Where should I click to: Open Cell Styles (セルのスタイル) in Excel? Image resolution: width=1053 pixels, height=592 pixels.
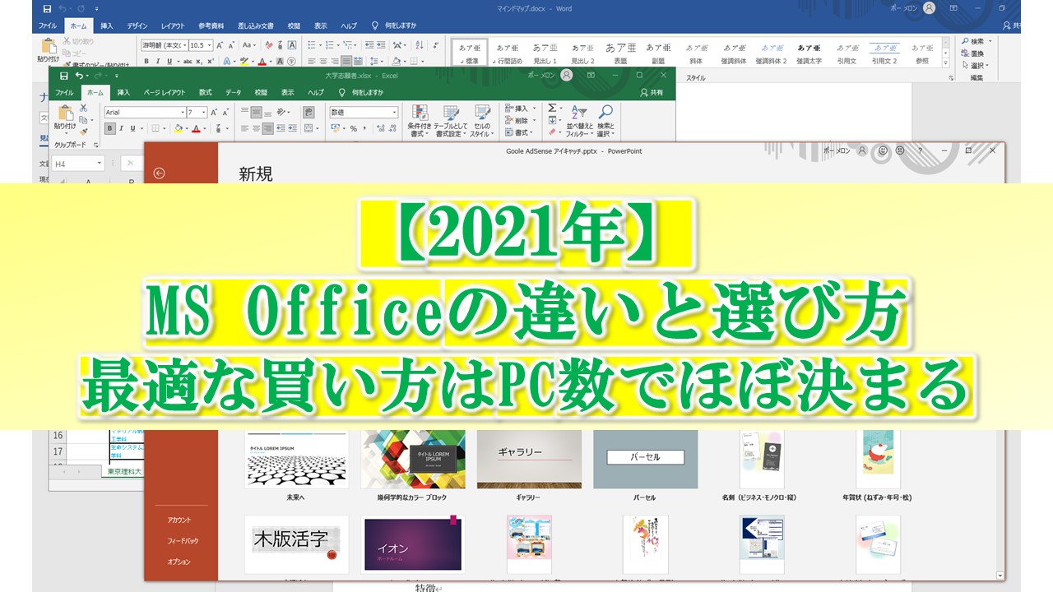point(480,121)
